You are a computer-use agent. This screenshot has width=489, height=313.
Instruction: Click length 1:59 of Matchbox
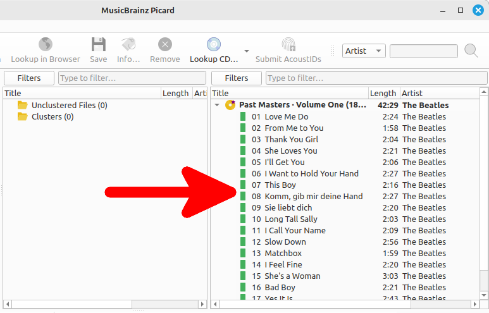point(390,254)
